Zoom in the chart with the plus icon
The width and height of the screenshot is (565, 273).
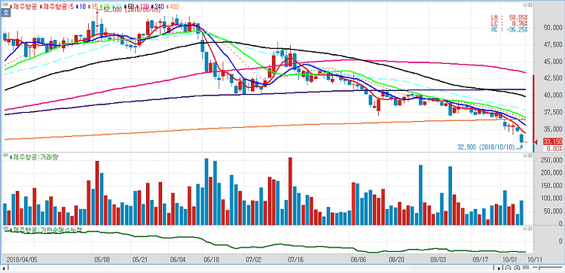click(x=517, y=268)
